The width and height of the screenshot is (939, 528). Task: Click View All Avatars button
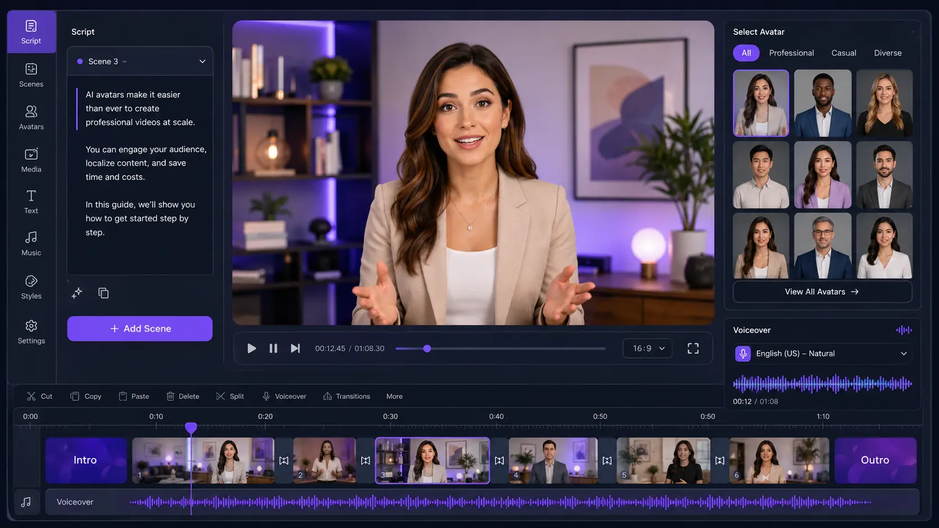[822, 292]
